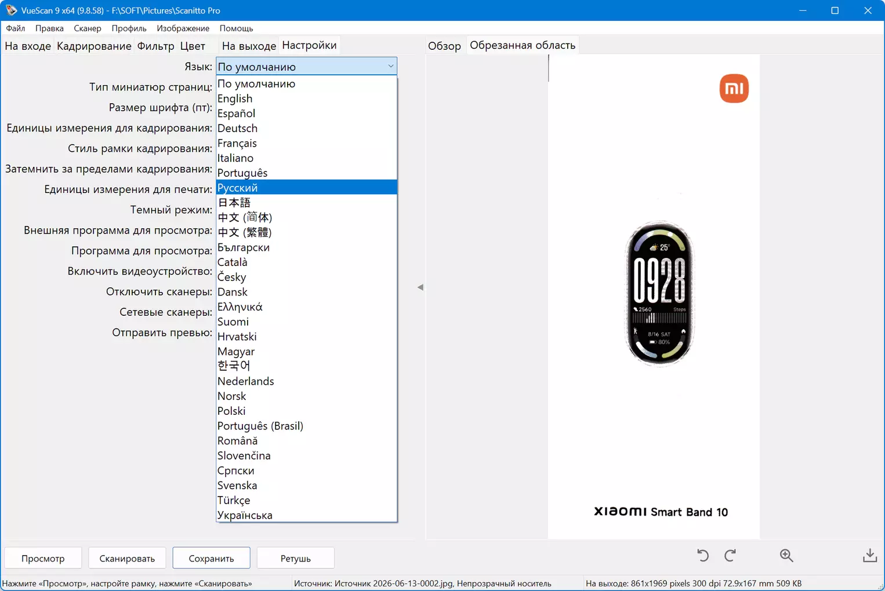Select Slovenčina in the language list
Screen dimensions: 885x591
(306, 455)
